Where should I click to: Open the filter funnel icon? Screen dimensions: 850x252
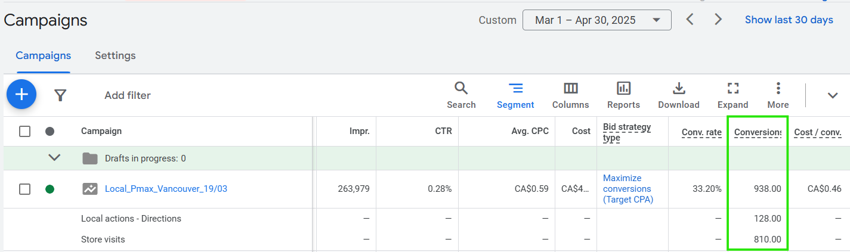[60, 95]
